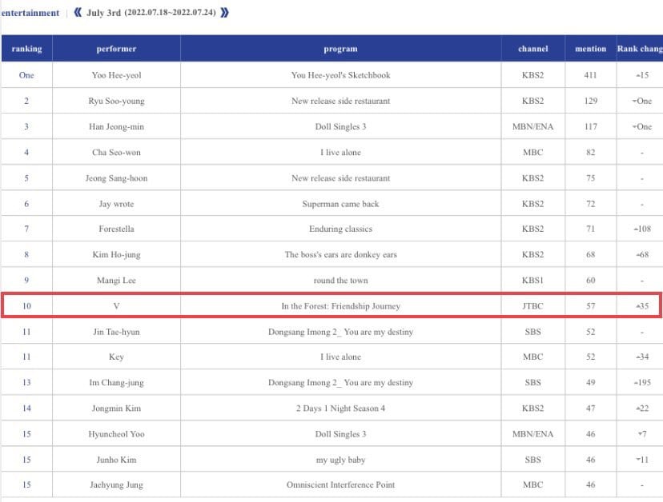
Task: Select performer Yoo Hee-yeol in first row
Action: pyautogui.click(x=116, y=75)
